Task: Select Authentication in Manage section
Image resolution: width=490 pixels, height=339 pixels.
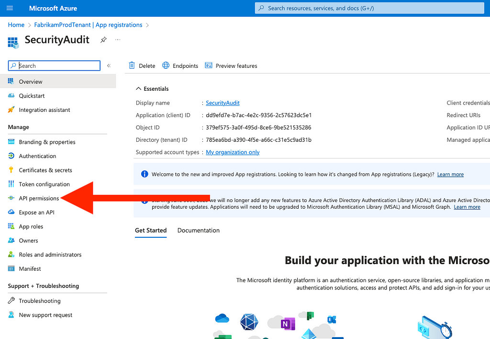Action: (x=37, y=156)
